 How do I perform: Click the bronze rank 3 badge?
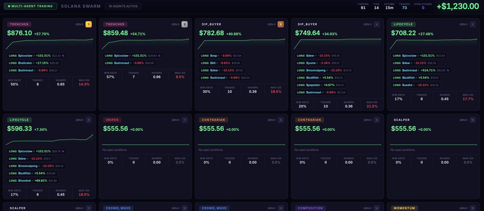[x=281, y=24]
